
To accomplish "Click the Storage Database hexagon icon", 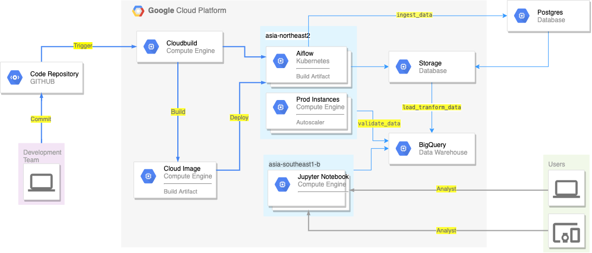I will point(404,67).
